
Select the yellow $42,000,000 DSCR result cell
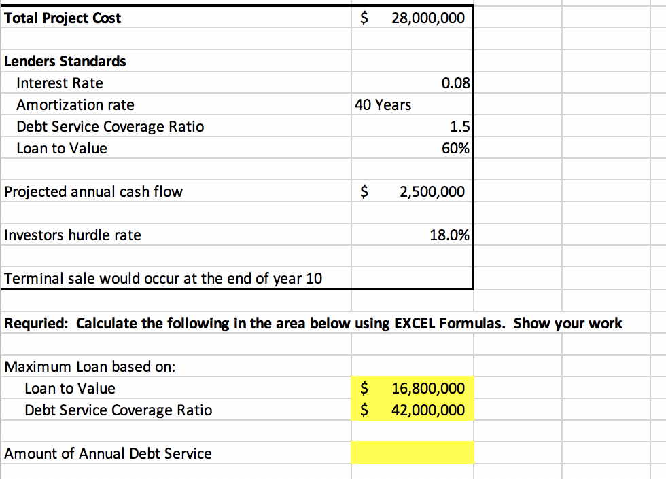(x=411, y=410)
